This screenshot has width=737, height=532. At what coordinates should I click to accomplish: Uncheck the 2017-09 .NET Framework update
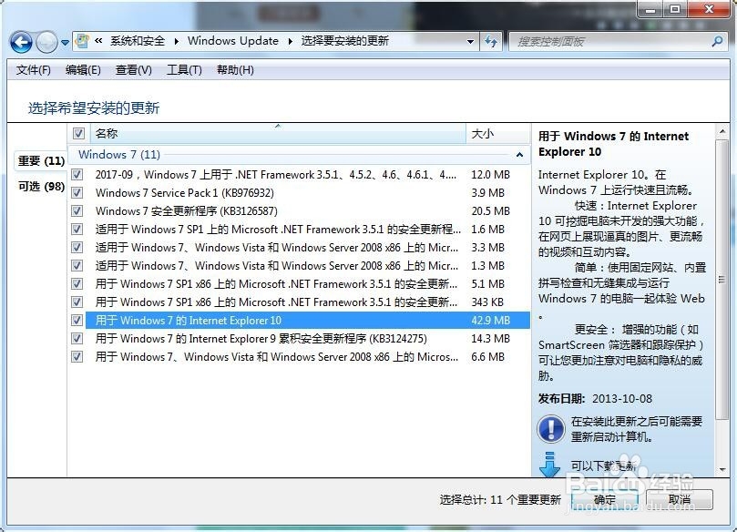pos(77,175)
